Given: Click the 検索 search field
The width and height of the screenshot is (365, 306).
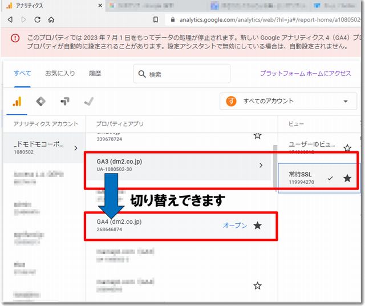Looking at the screenshot, I should [x=182, y=74].
